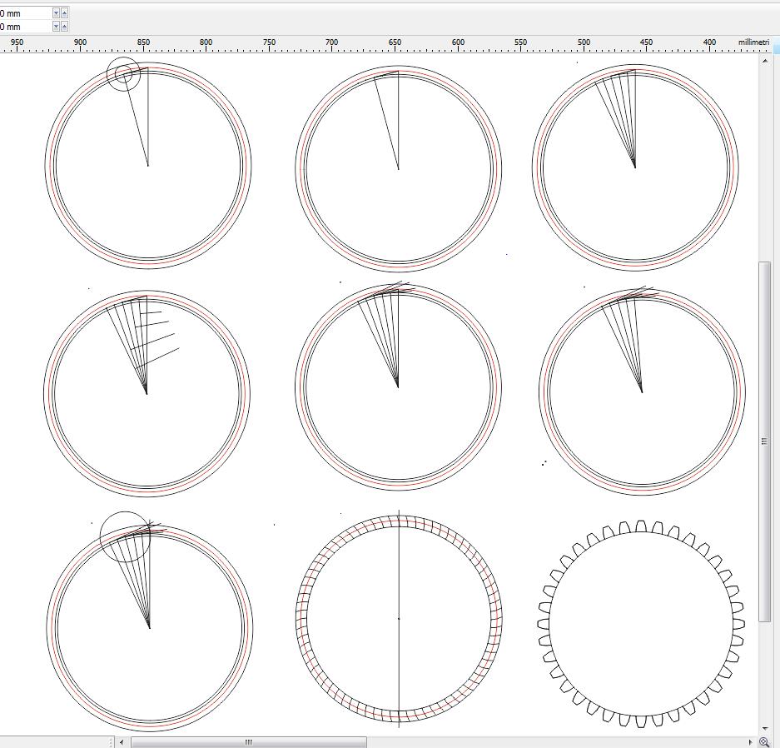Click inside the bottom mm value field

pyautogui.click(x=25, y=27)
